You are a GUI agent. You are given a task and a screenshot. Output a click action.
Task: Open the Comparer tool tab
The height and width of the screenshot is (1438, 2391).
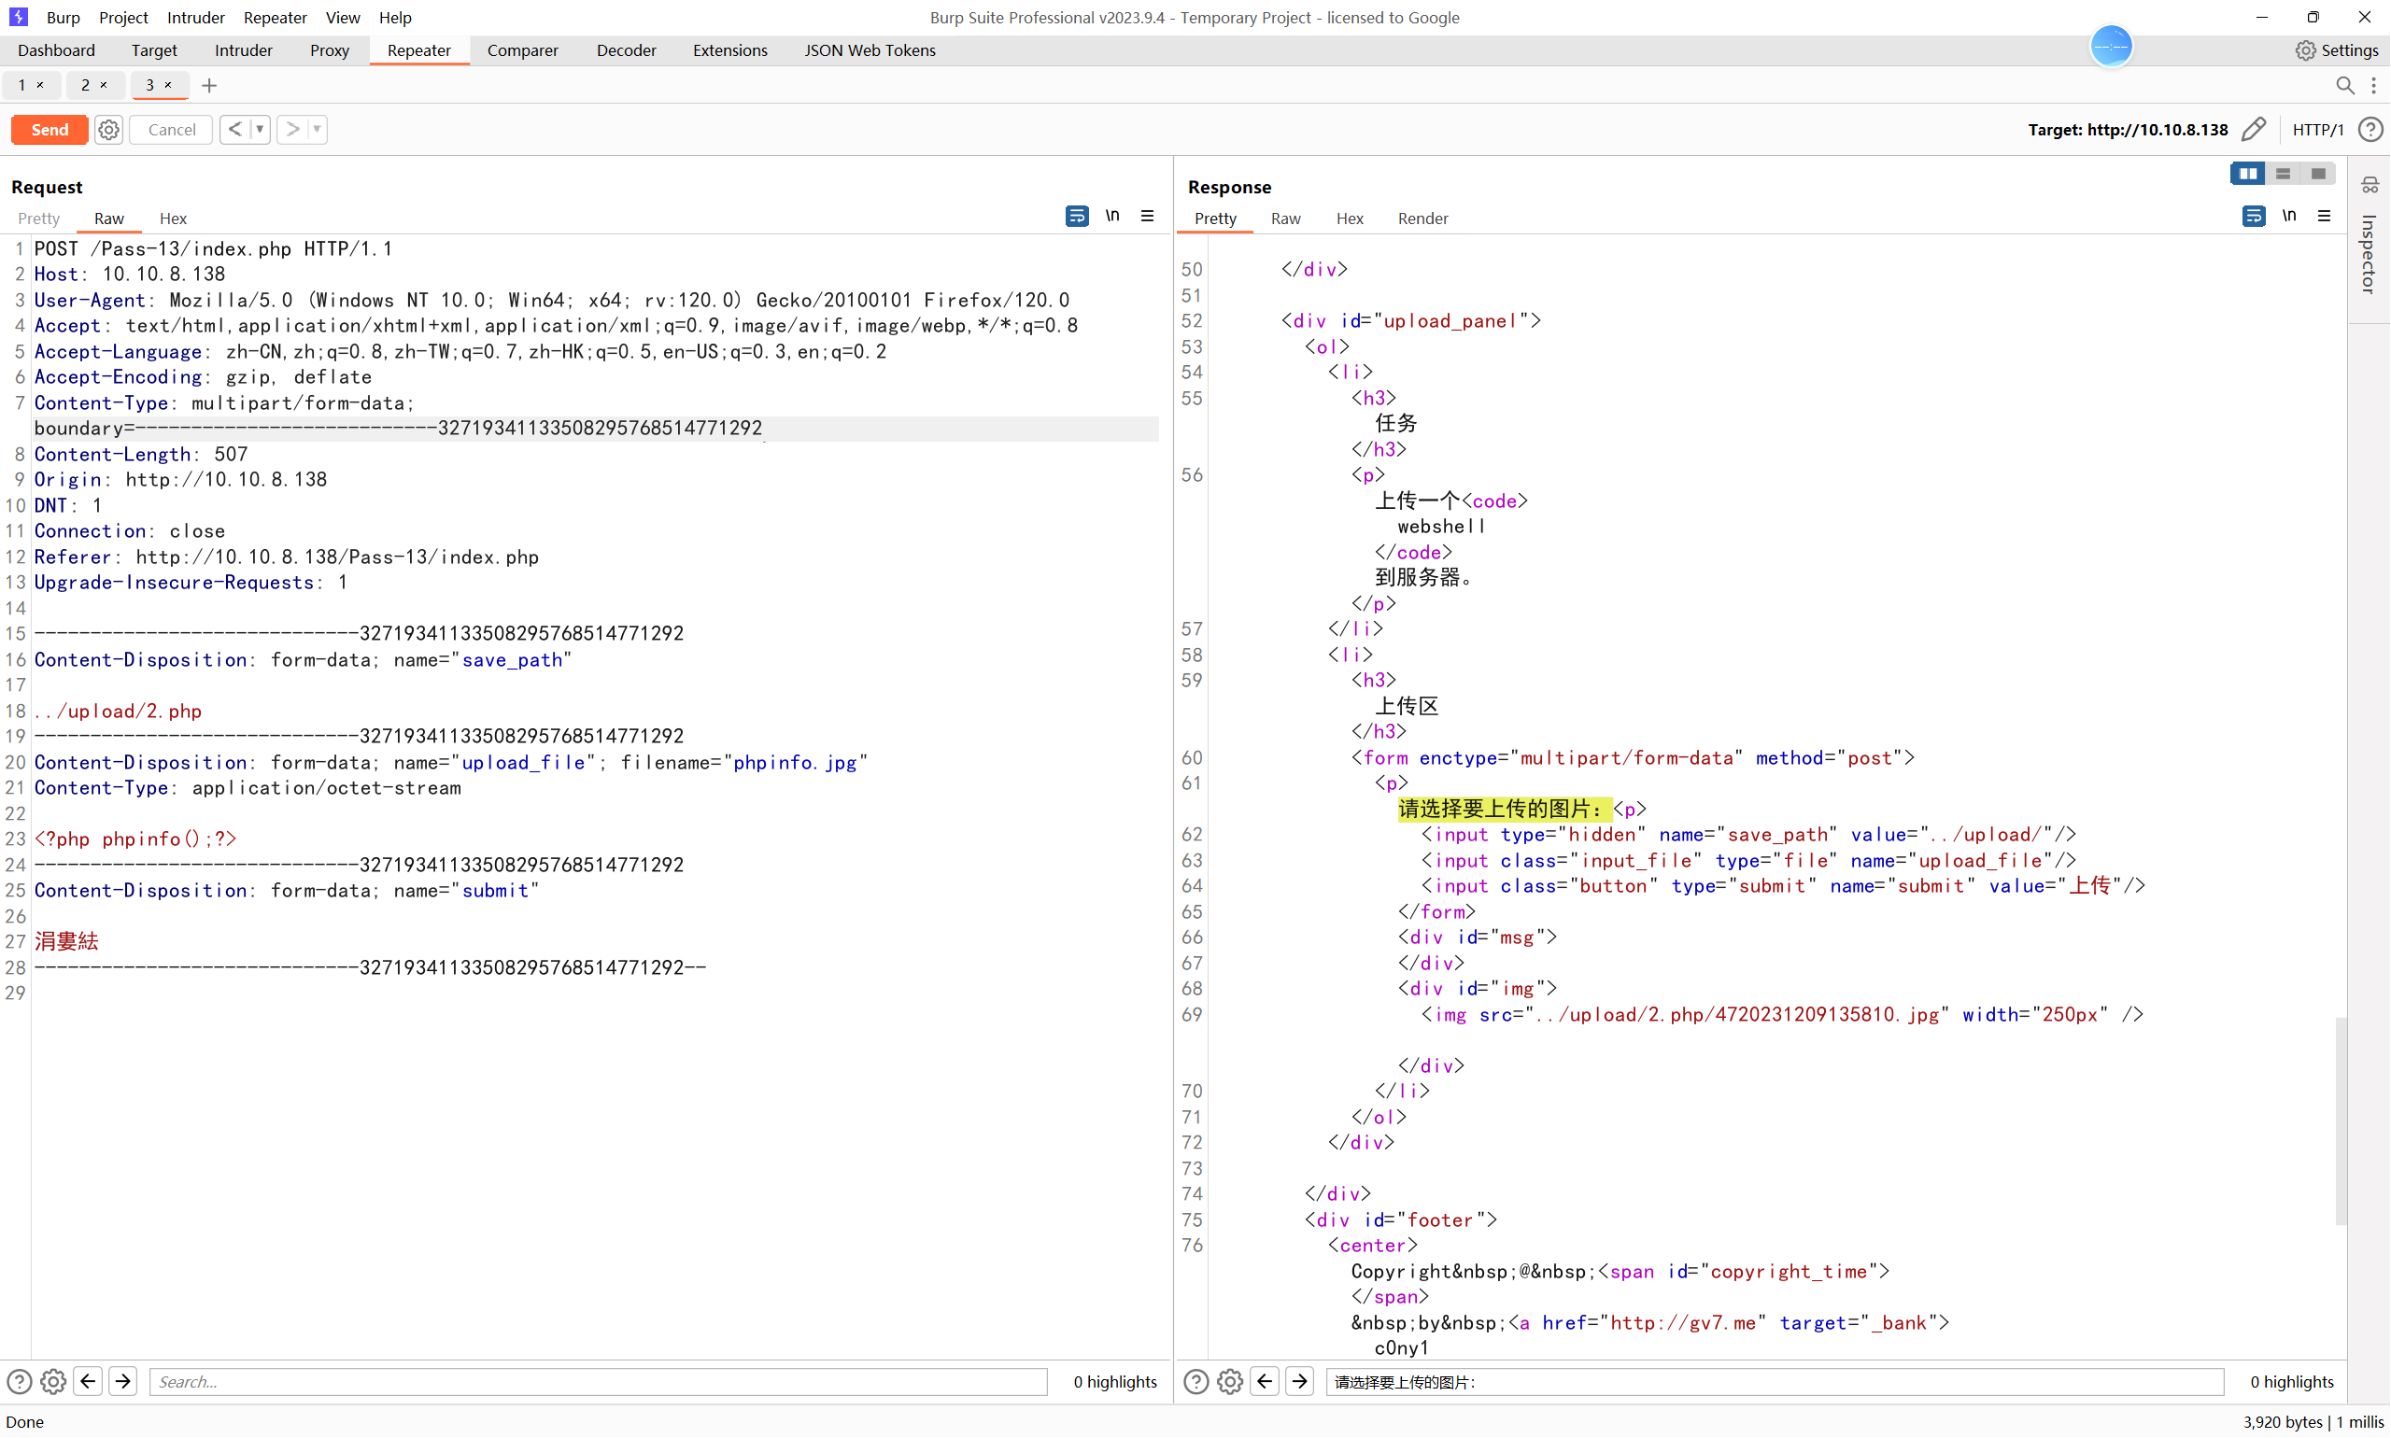(522, 50)
